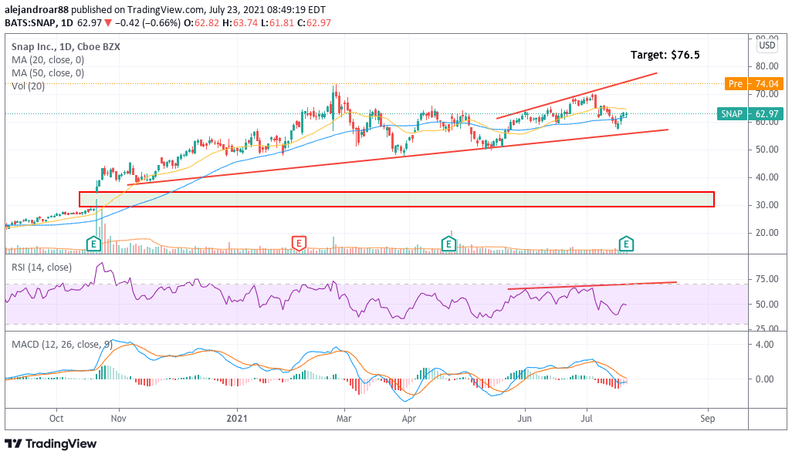Click the July earnings E marker

pyautogui.click(x=626, y=244)
